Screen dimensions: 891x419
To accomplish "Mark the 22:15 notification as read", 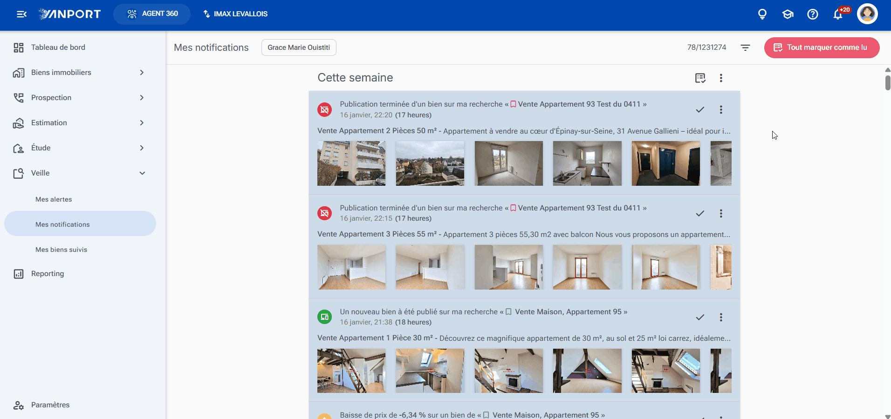I will tap(700, 214).
